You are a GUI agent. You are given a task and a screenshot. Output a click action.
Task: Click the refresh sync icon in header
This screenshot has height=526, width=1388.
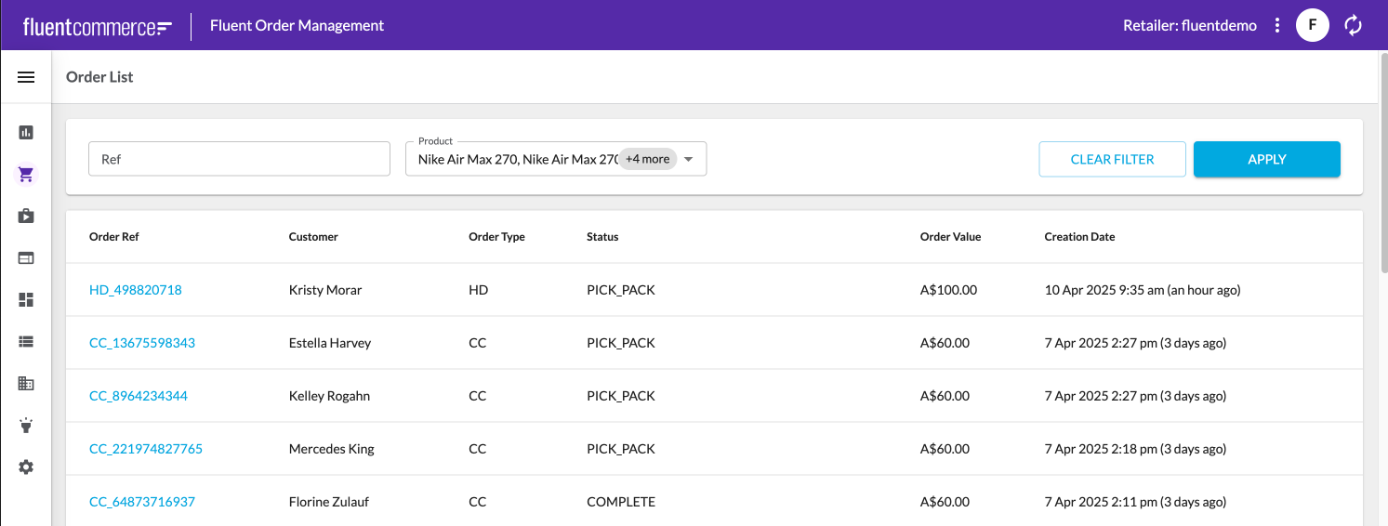pos(1354,25)
